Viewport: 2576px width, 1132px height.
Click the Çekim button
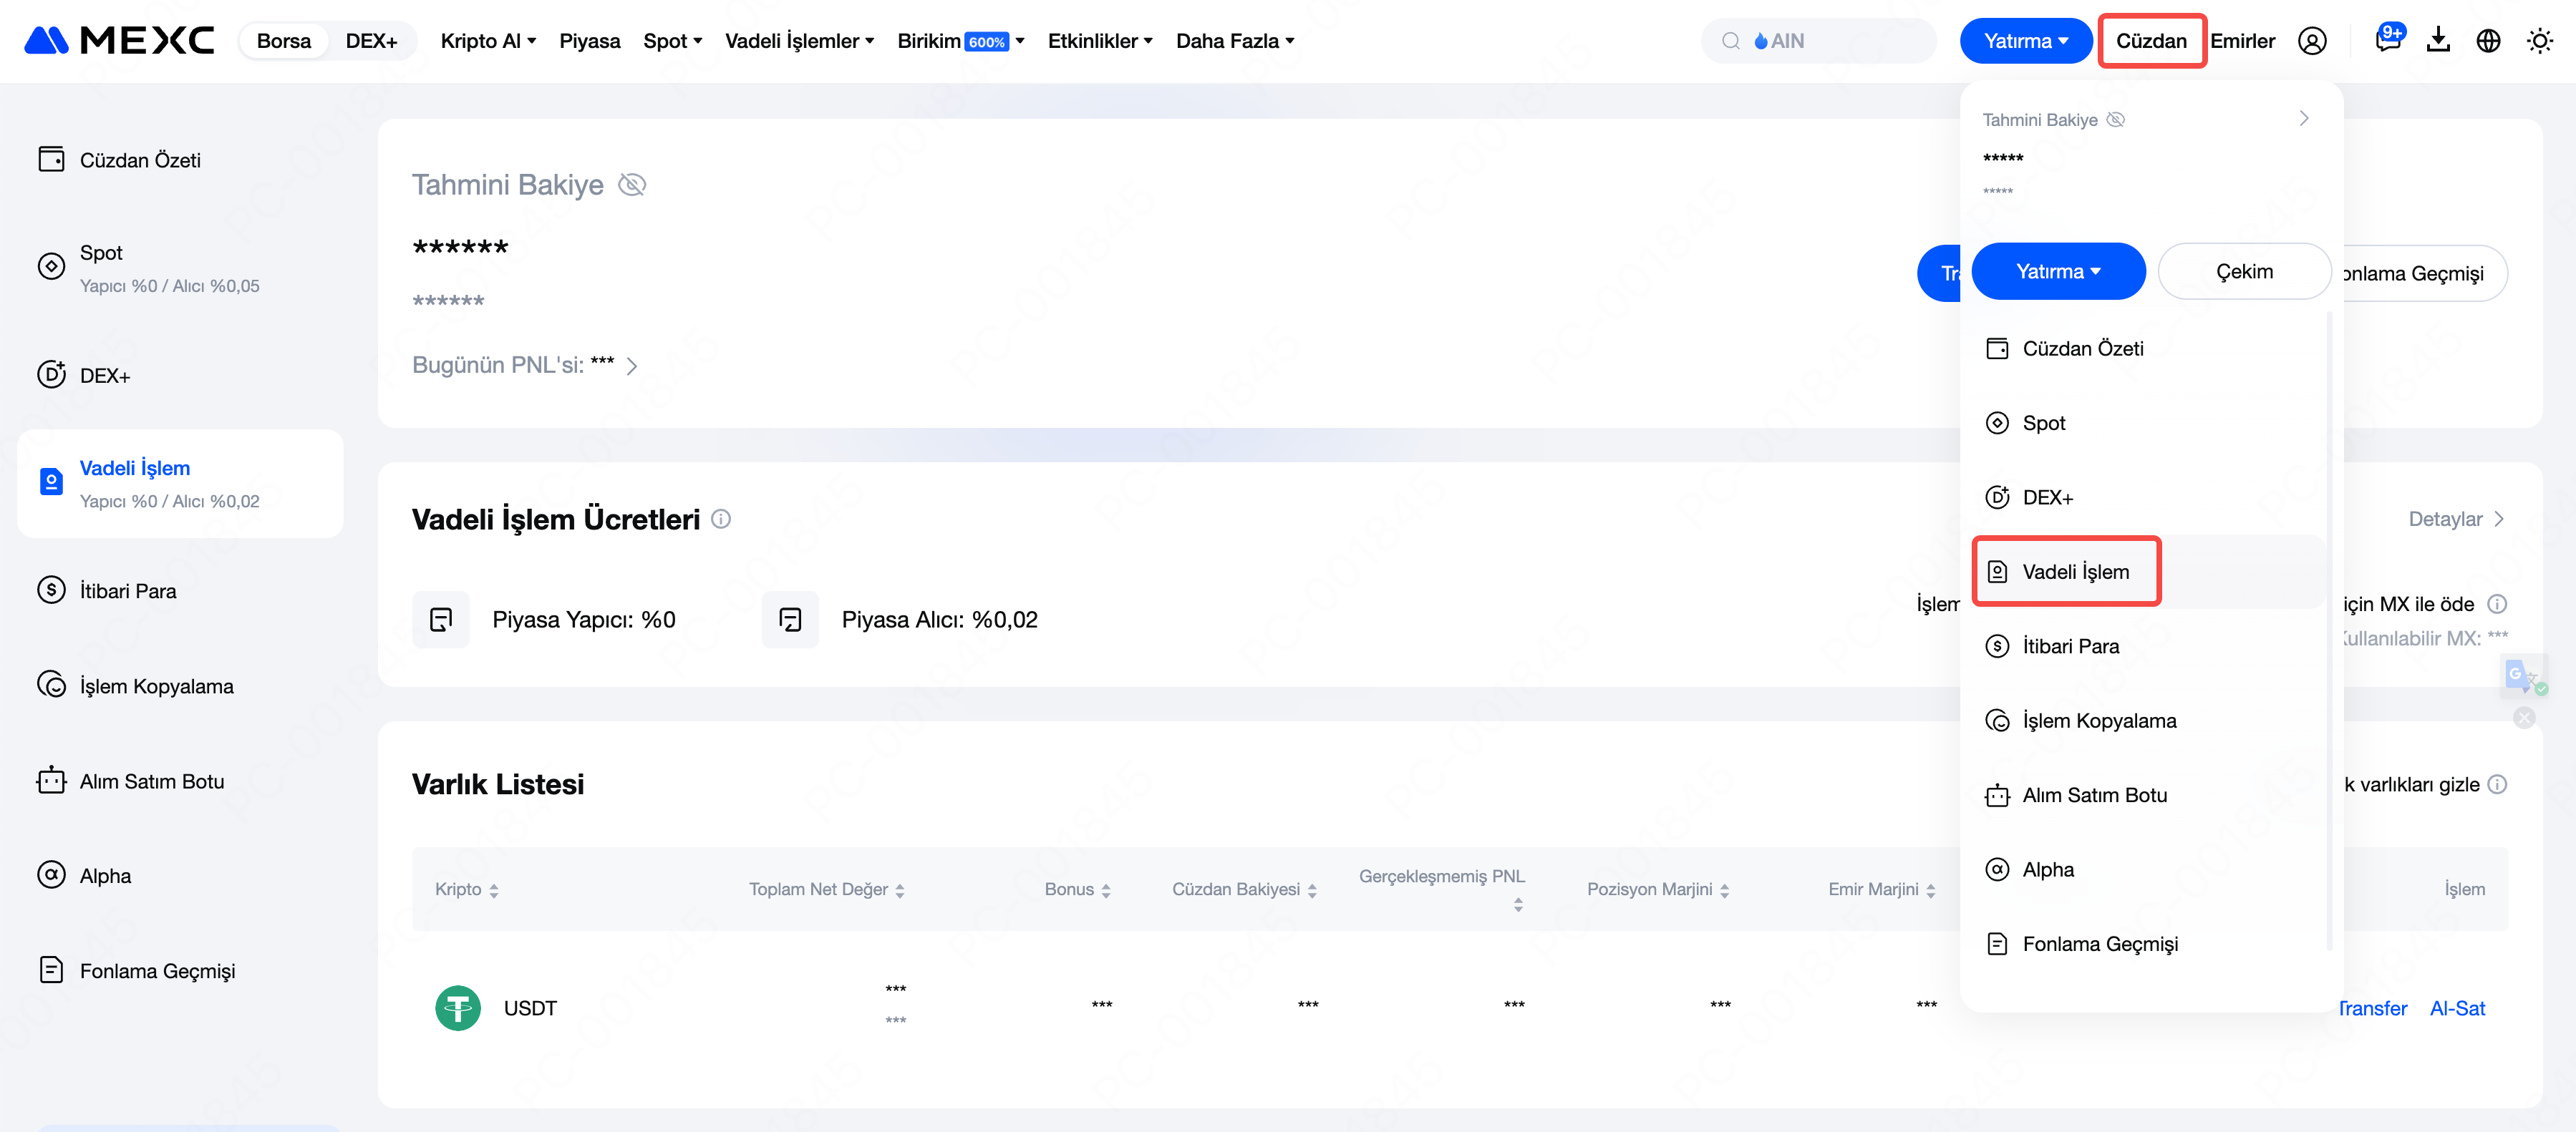tap(2244, 270)
